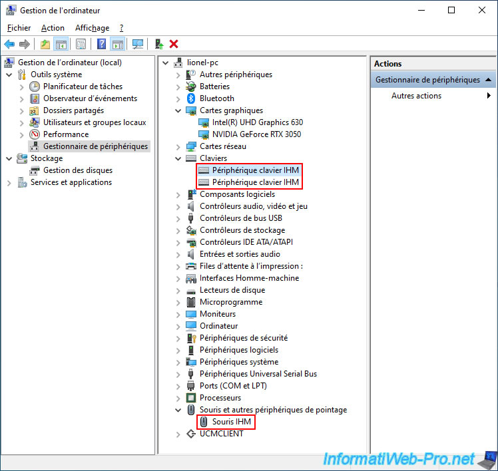Expand the Cartes réseau category
This screenshot has width=498, height=471.
[178, 146]
